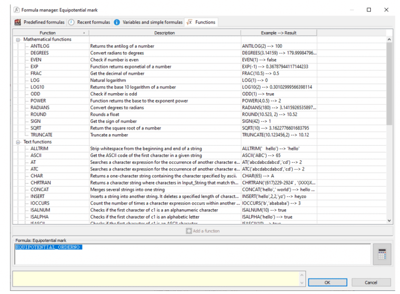Image resolution: width=400 pixels, height=294 pixels.
Task: Click the Variables info icon
Action: click(x=117, y=22)
